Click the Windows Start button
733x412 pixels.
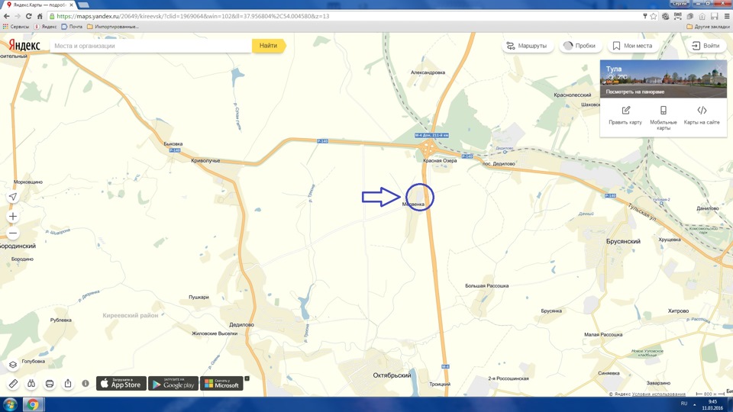click(x=10, y=404)
